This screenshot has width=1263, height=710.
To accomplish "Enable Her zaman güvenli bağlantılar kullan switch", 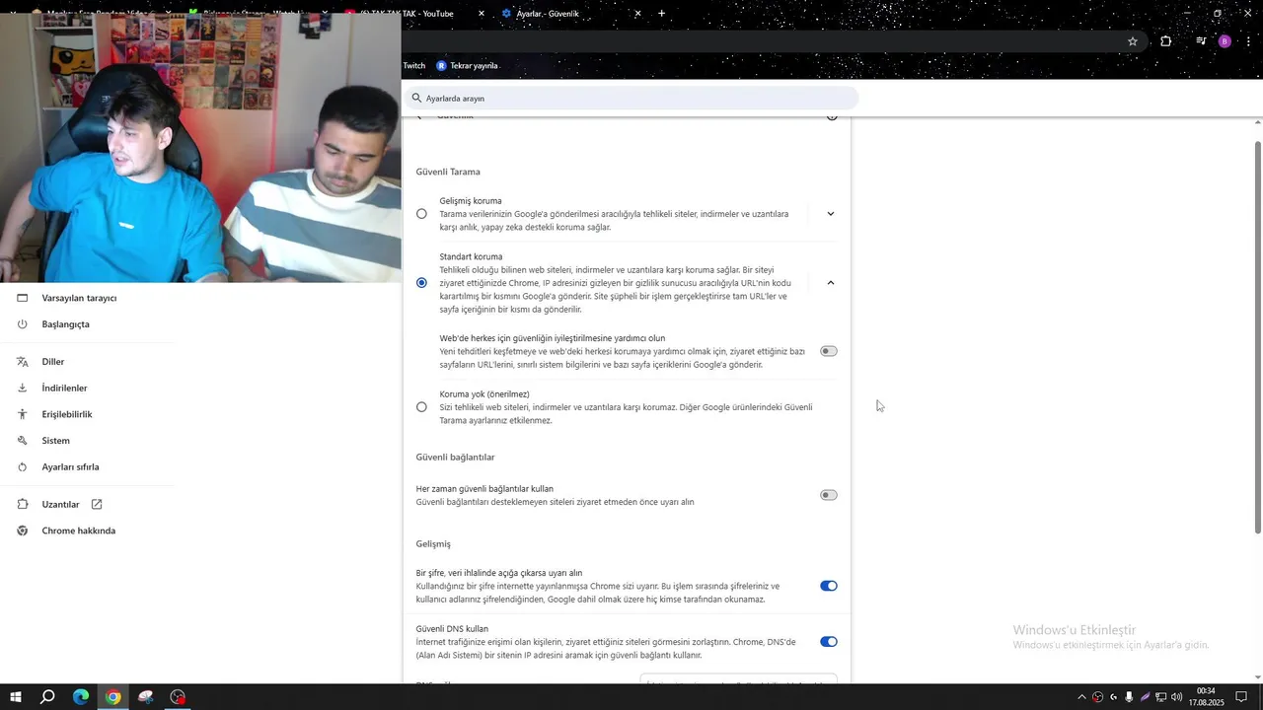I will coord(829,495).
